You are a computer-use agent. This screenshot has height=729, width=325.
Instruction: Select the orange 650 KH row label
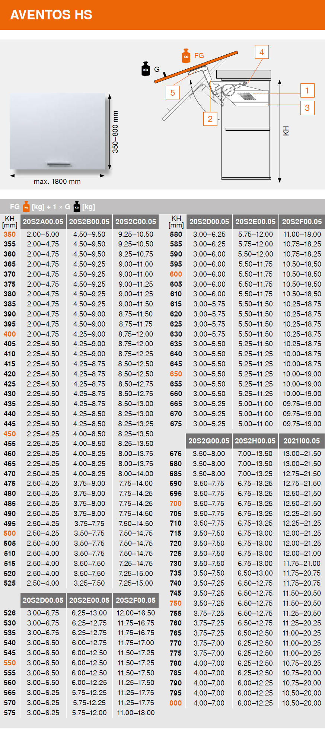click(x=176, y=374)
